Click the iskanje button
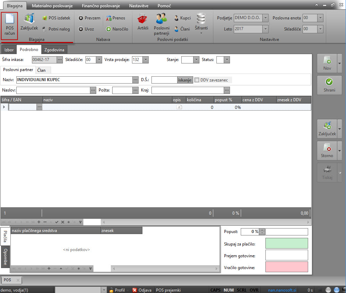This screenshot has width=346, height=293. (x=185, y=80)
